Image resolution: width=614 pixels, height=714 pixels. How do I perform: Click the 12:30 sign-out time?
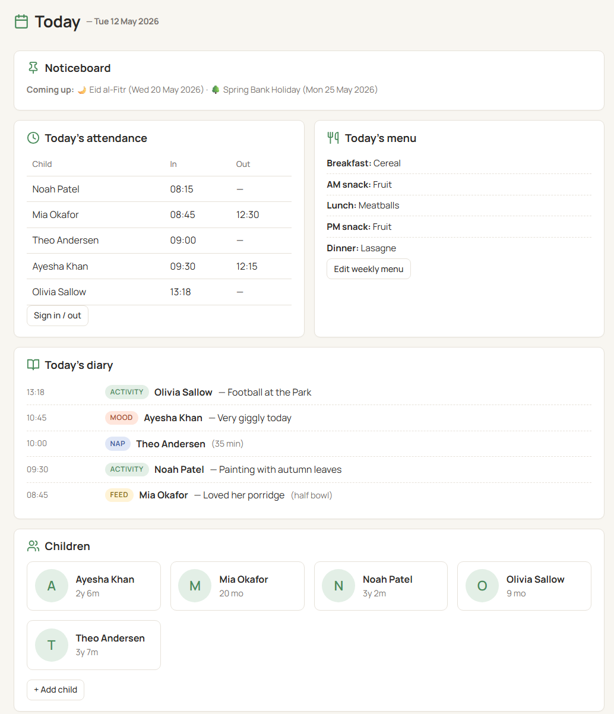click(x=248, y=214)
